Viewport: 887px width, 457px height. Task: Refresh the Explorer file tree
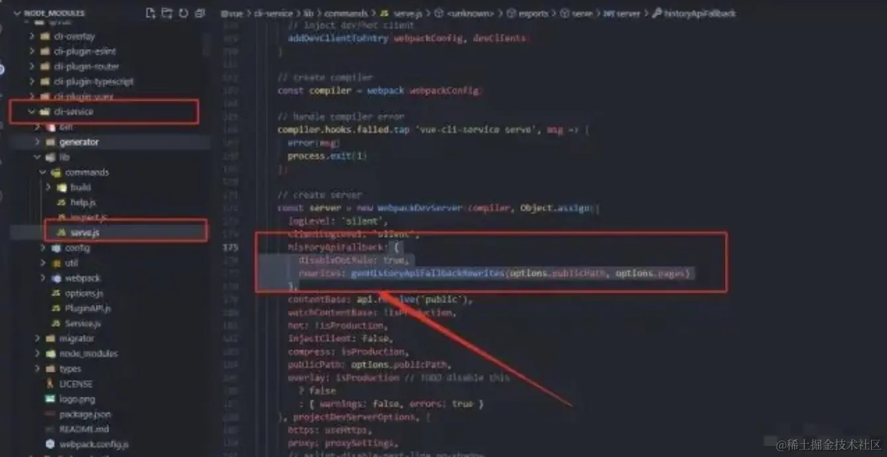(183, 13)
